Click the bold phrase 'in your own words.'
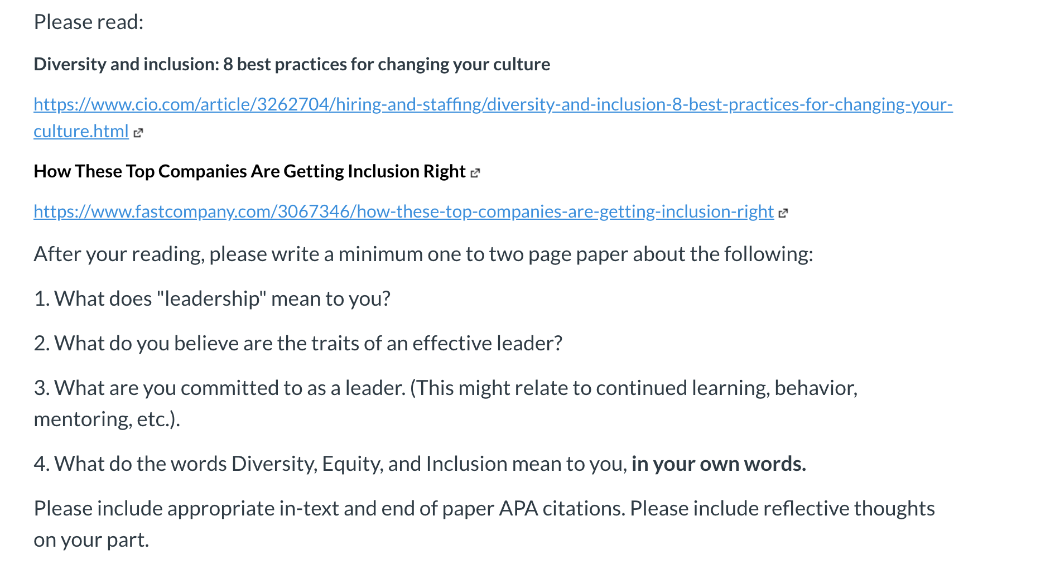 719,464
